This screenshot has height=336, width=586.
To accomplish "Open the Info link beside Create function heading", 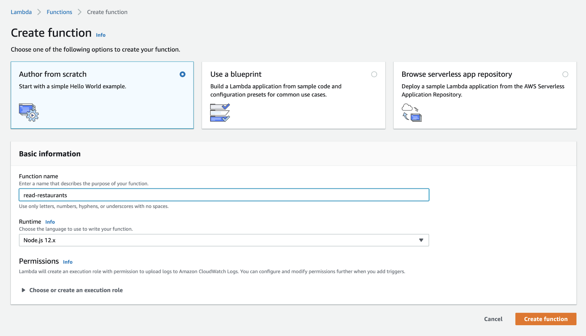I will coord(100,35).
